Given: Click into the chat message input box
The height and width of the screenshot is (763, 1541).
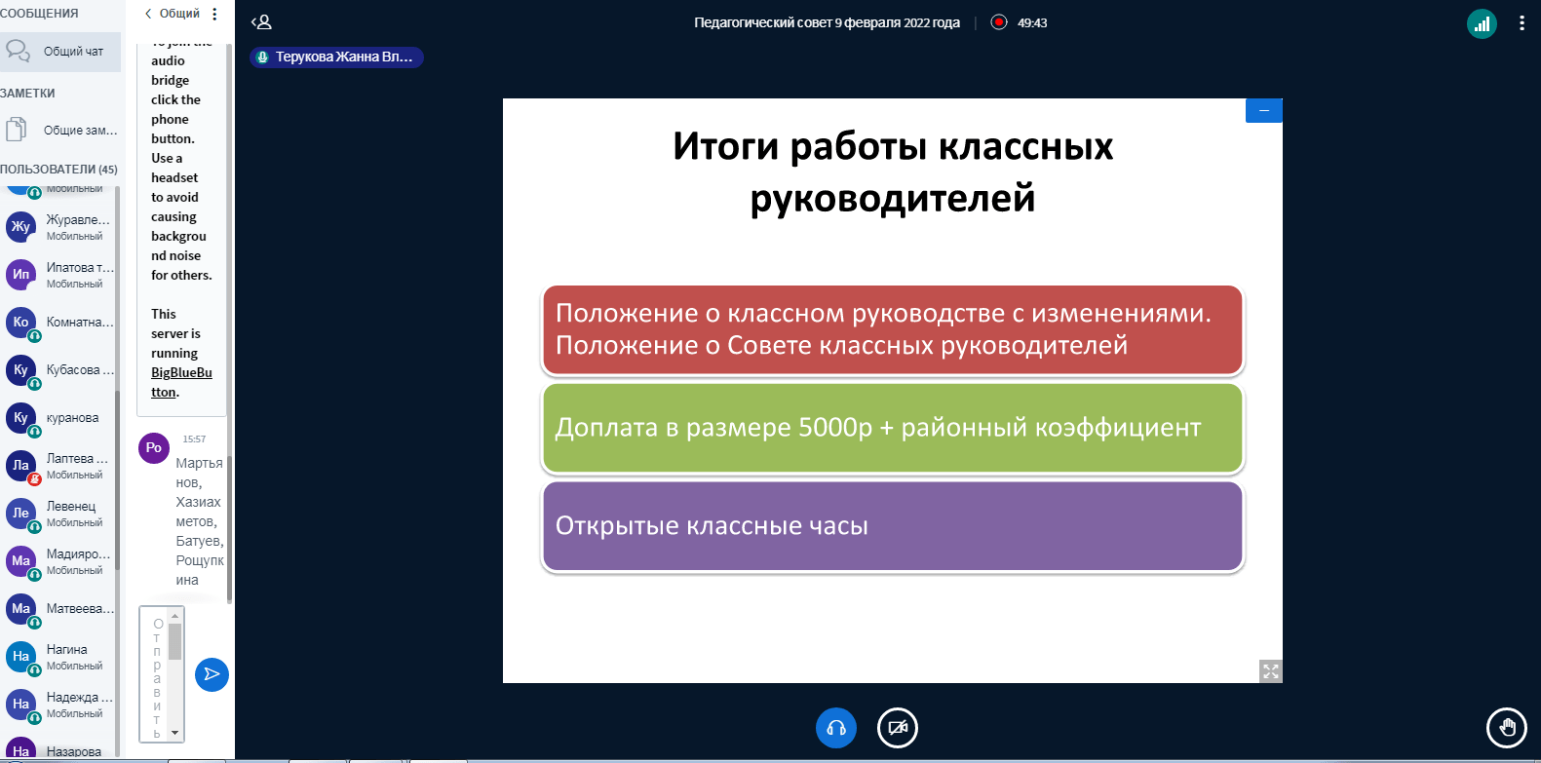Looking at the screenshot, I should (x=156, y=674).
